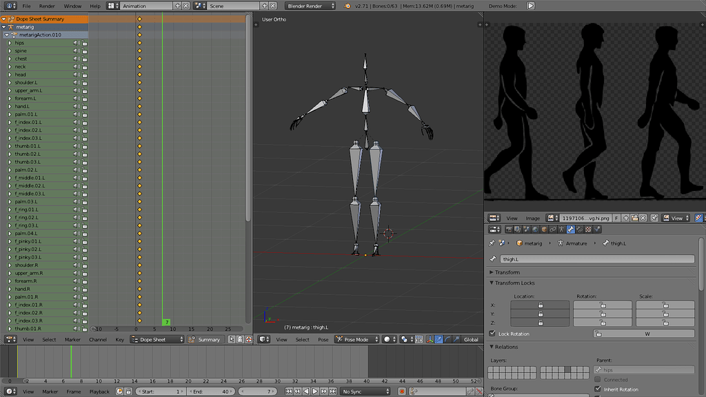
Task: Toggle the Location X lock
Action: (x=540, y=305)
